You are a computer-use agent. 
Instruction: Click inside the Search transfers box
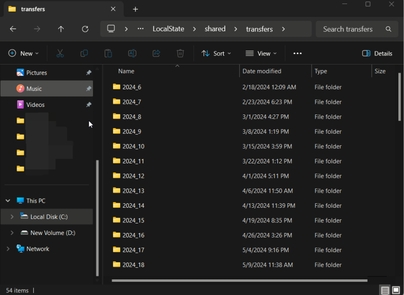click(x=348, y=29)
